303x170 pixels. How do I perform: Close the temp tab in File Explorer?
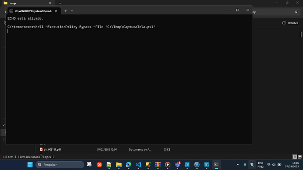[x=50, y=3]
